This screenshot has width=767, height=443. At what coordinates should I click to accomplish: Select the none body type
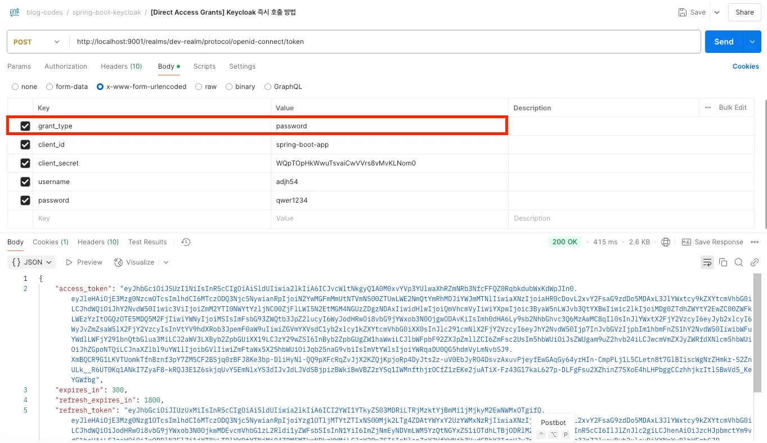[x=16, y=87]
